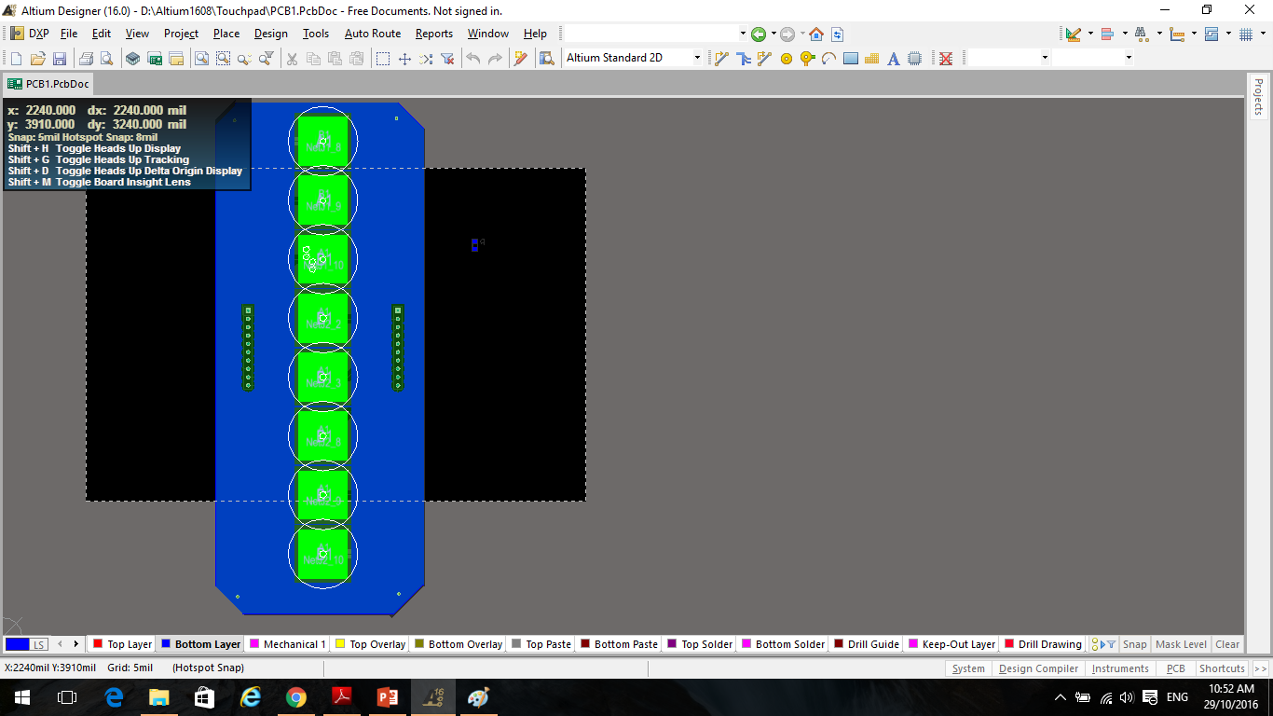This screenshot has height=716, width=1273.
Task: Click the Clear filter button
Action: click(1227, 644)
